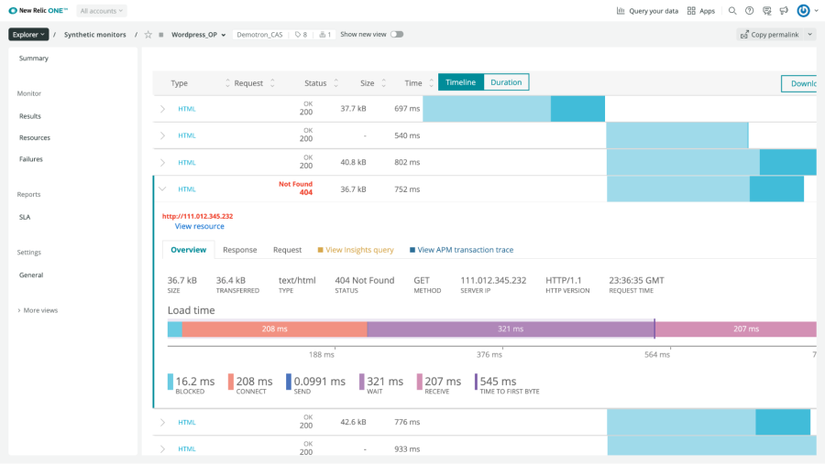Viewport: 825px width, 464px height.
Task: Click the 545 ms TIME TO FIRST BYTE value
Action: [499, 382]
